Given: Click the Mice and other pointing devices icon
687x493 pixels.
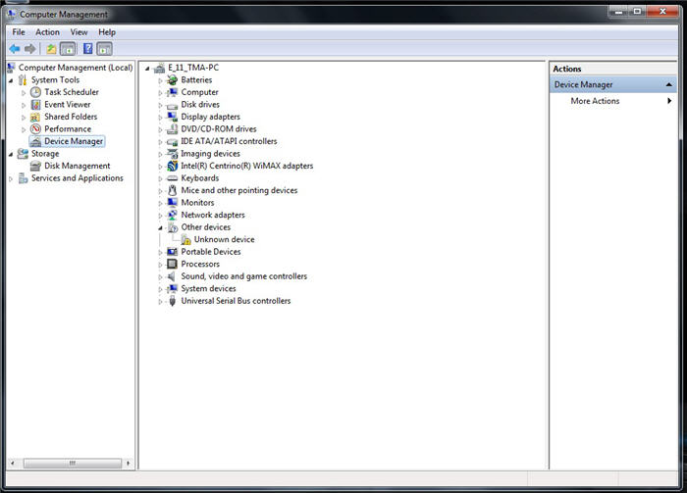Looking at the screenshot, I should pos(173,190).
